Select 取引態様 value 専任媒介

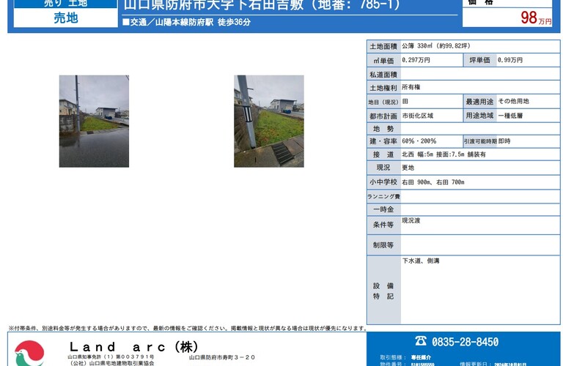tap(421, 357)
